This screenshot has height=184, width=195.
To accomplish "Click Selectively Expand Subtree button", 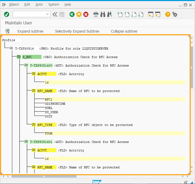I will [x=77, y=31].
